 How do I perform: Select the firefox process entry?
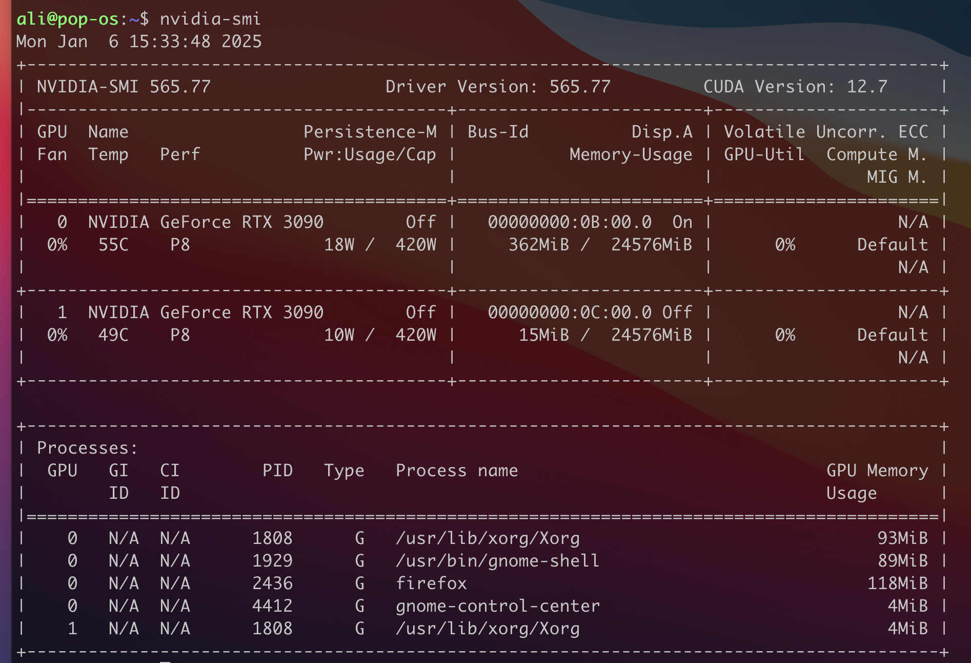[431, 583]
